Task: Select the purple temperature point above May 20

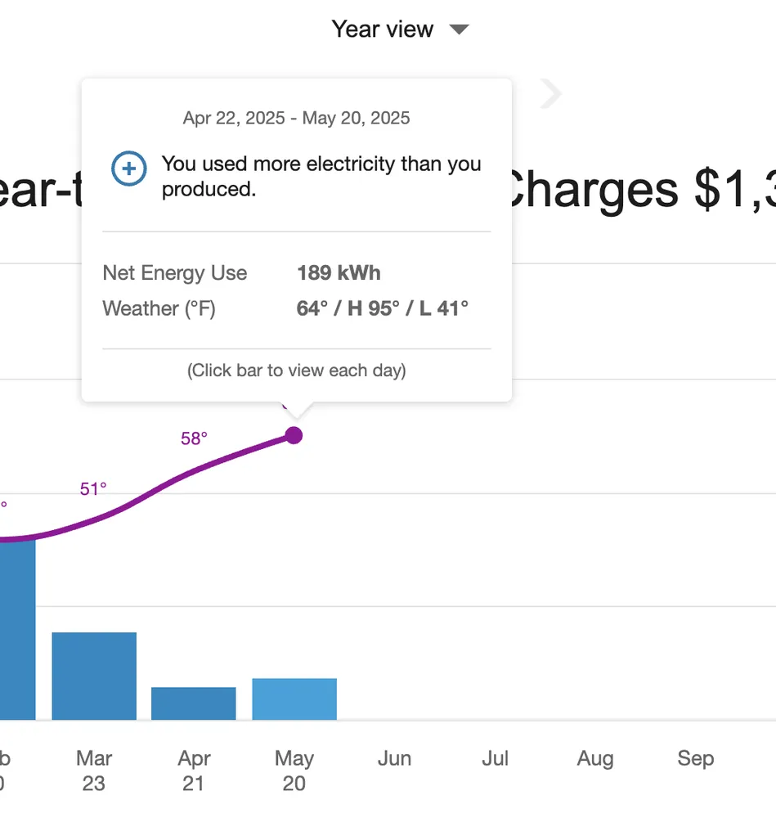Action: (x=294, y=435)
